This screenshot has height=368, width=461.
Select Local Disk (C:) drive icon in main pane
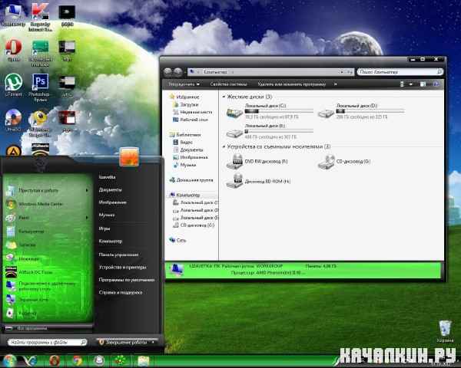234,113
